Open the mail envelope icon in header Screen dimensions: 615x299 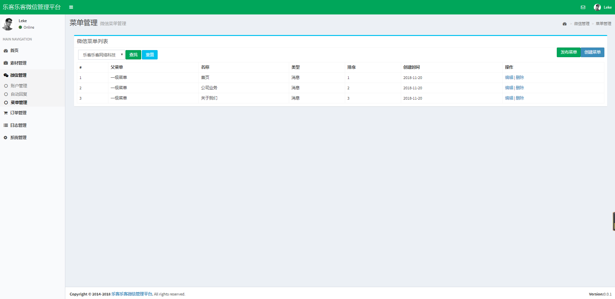click(583, 7)
